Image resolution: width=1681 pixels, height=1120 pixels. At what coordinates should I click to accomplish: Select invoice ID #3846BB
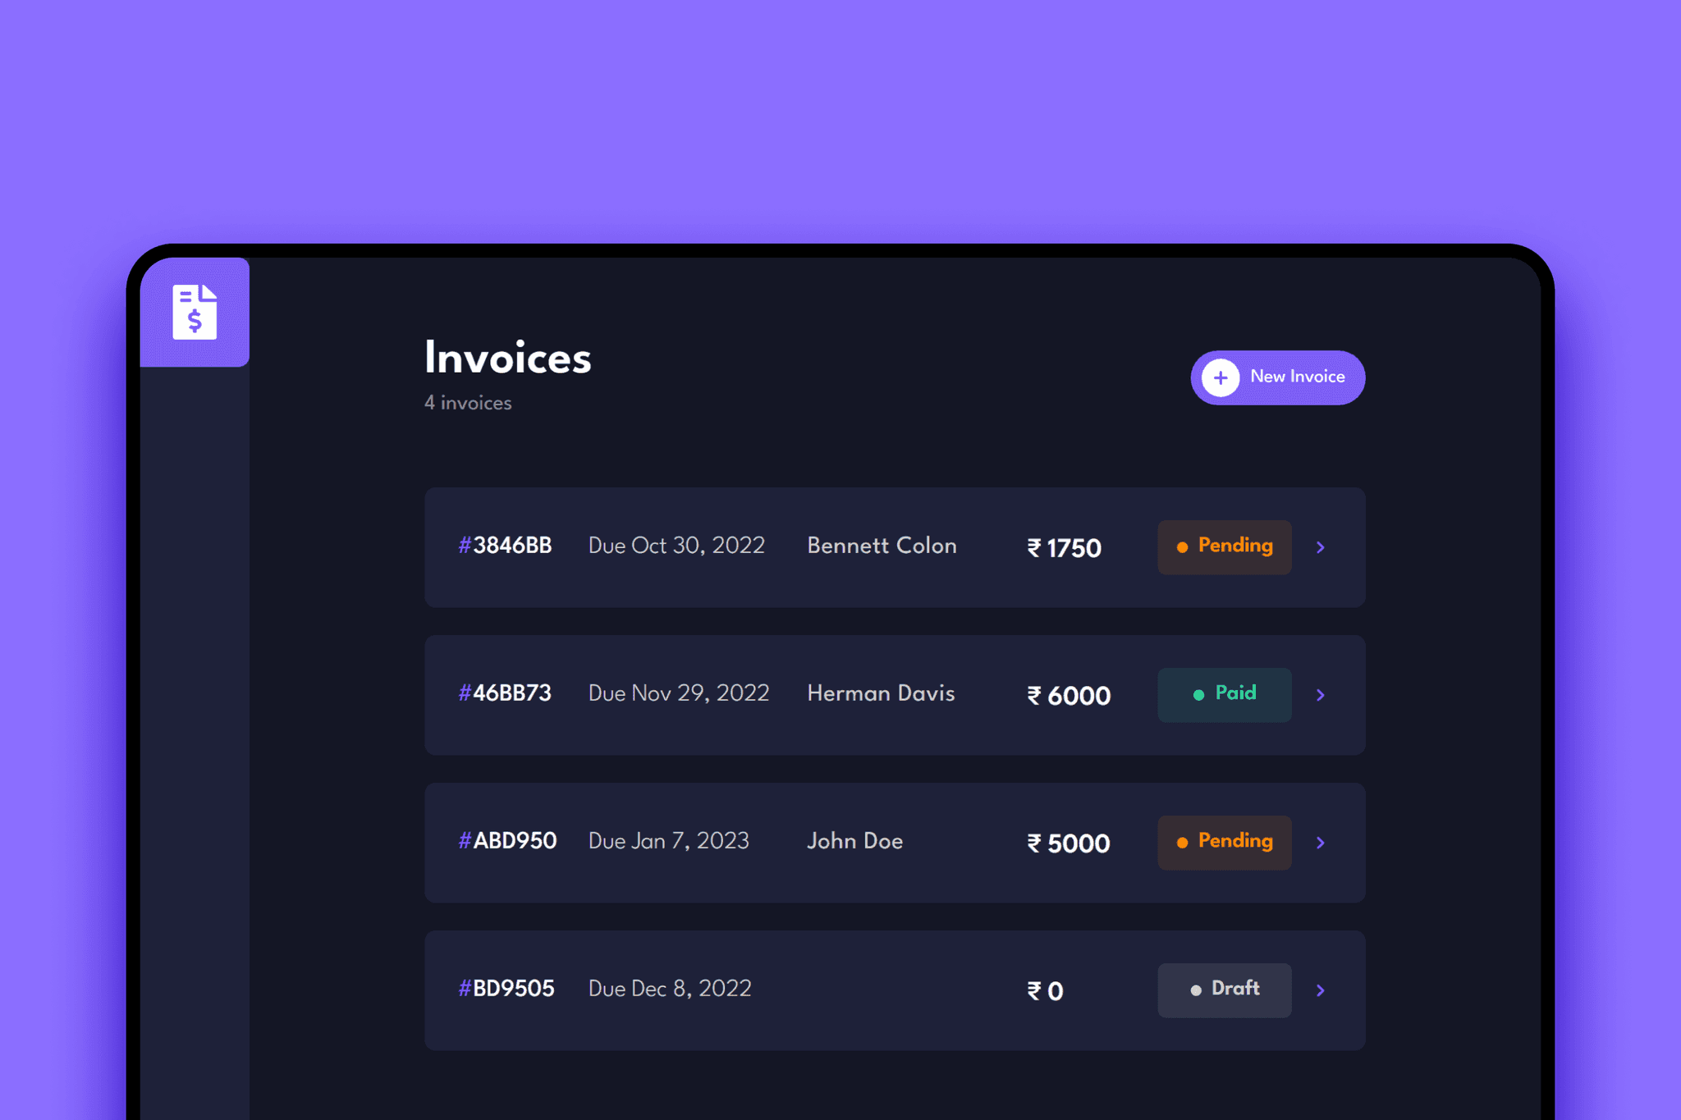click(x=505, y=546)
